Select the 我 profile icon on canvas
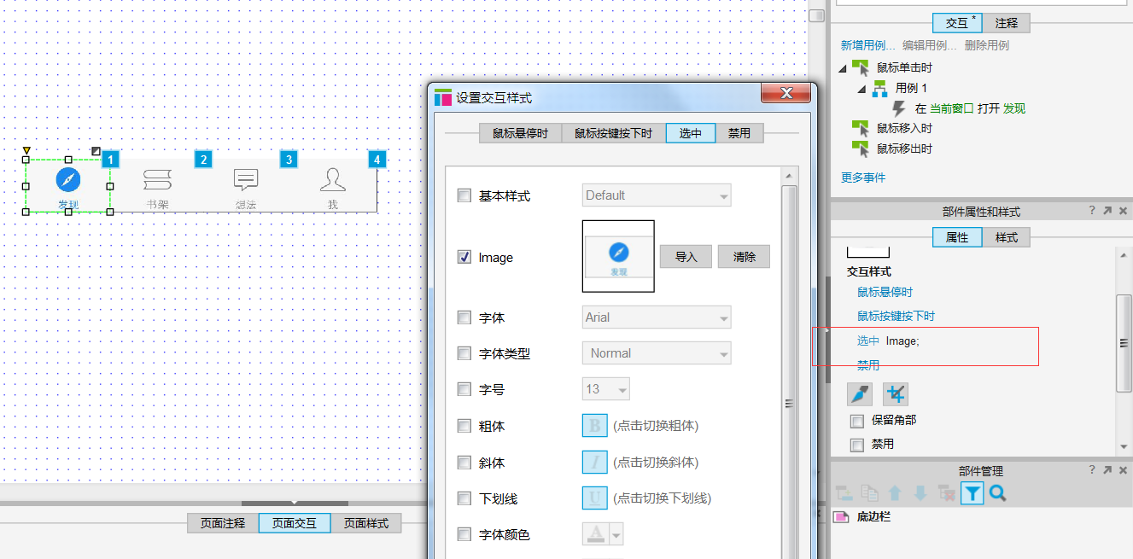 pyautogui.click(x=332, y=179)
